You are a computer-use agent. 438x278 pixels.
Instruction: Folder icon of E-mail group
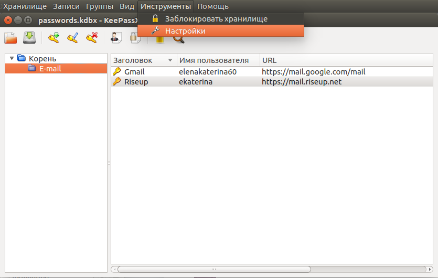coord(32,68)
